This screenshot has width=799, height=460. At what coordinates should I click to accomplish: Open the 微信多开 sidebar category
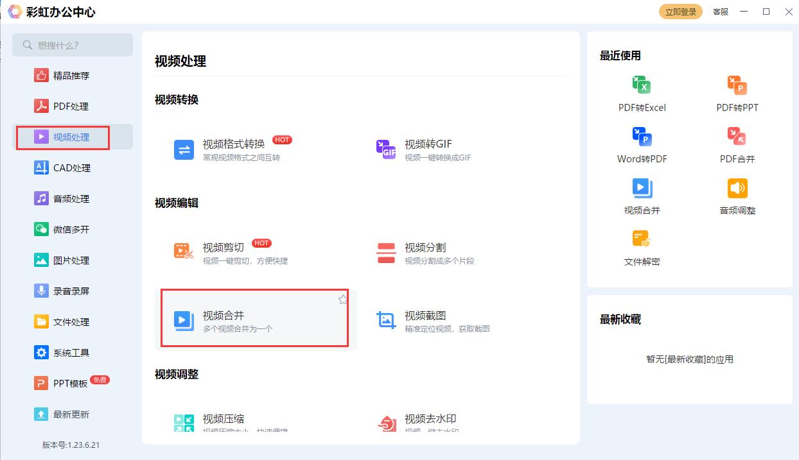tap(72, 229)
